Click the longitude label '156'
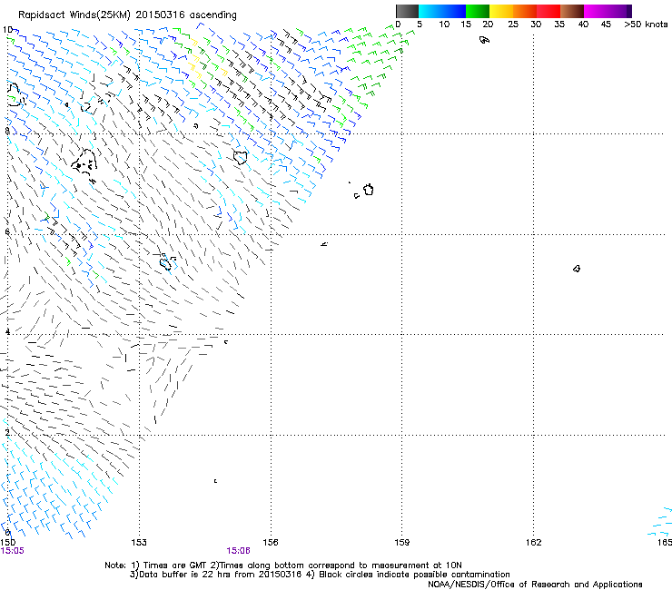 (271, 543)
